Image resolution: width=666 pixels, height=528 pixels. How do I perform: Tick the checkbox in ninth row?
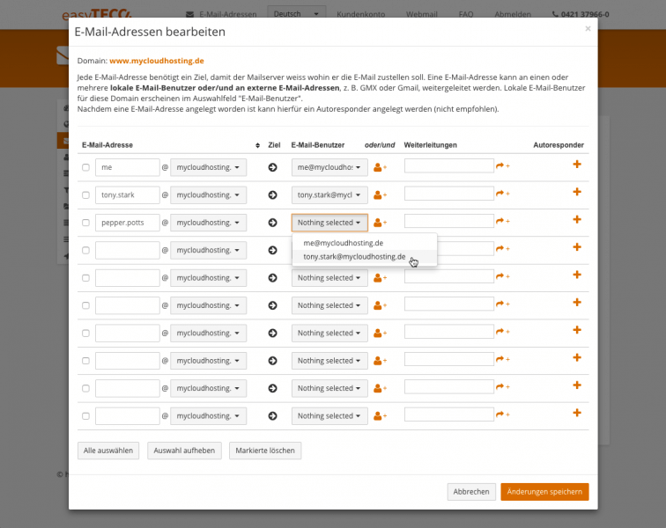pyautogui.click(x=85, y=388)
